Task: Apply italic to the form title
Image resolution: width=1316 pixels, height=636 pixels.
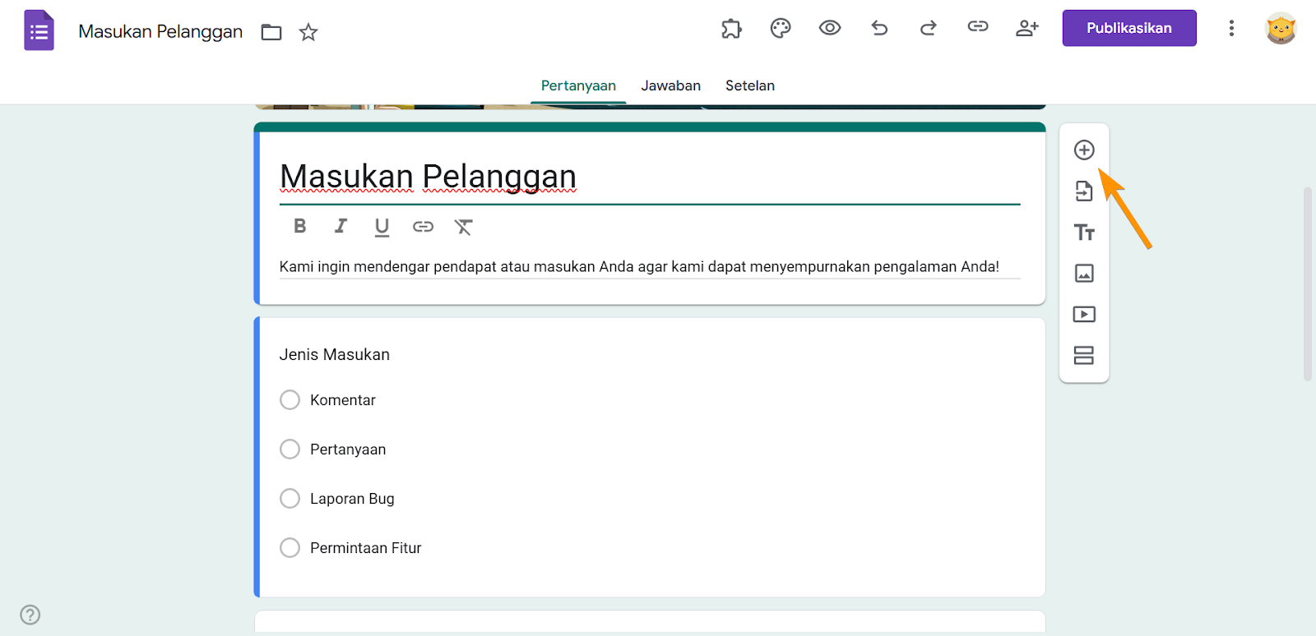Action: [x=341, y=226]
